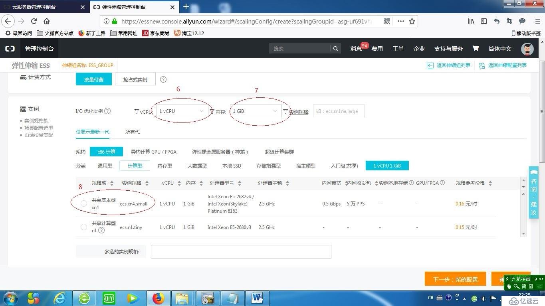Screen dimensions: 545x306
Task: Click the info icon beside GPU/FPGA
Action: 442,183
